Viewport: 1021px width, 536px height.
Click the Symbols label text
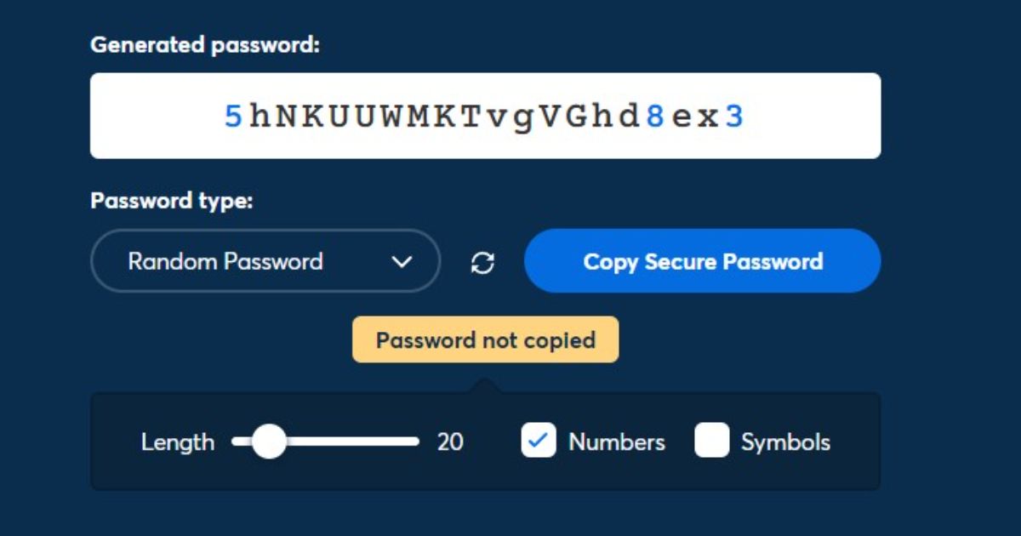[x=785, y=442]
